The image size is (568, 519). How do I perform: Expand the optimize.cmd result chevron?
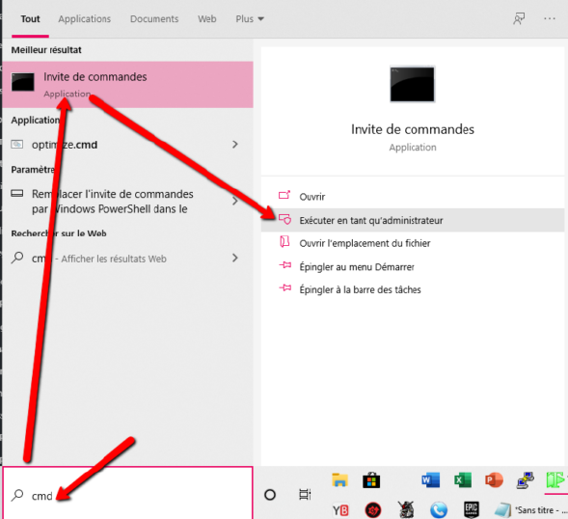(x=235, y=145)
